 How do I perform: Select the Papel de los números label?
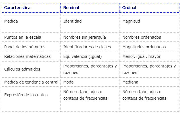25,47
